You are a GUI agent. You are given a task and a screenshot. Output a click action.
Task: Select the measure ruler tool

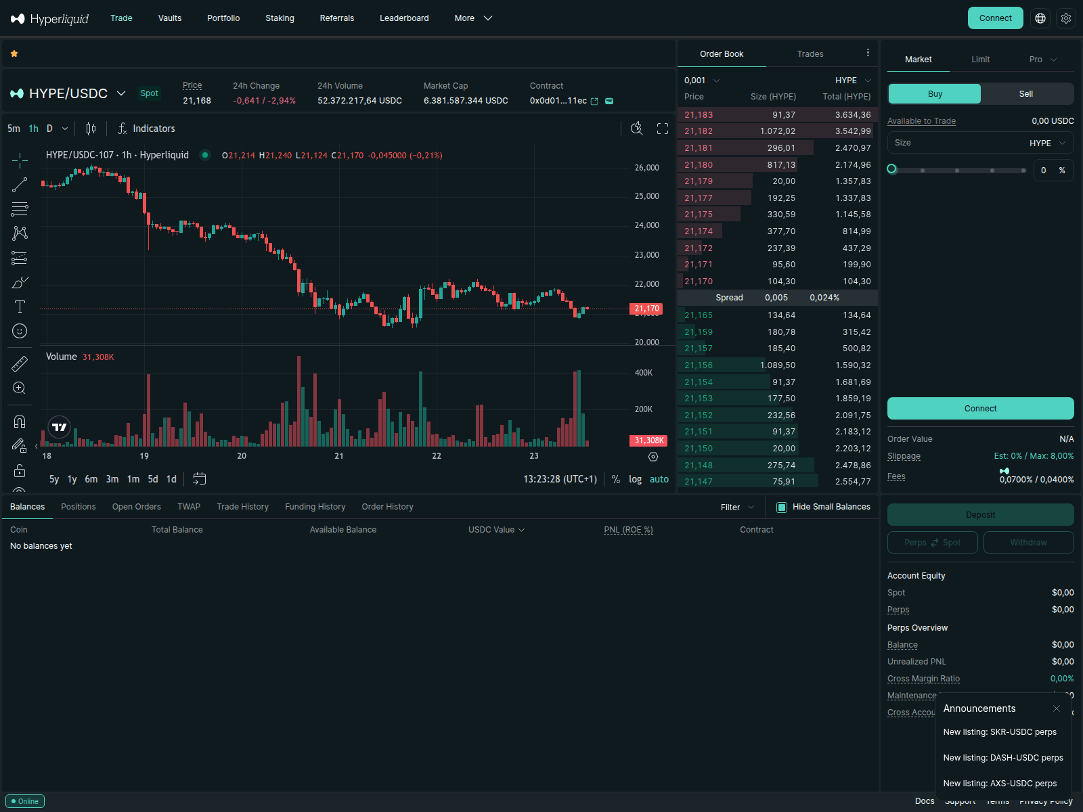click(x=20, y=363)
